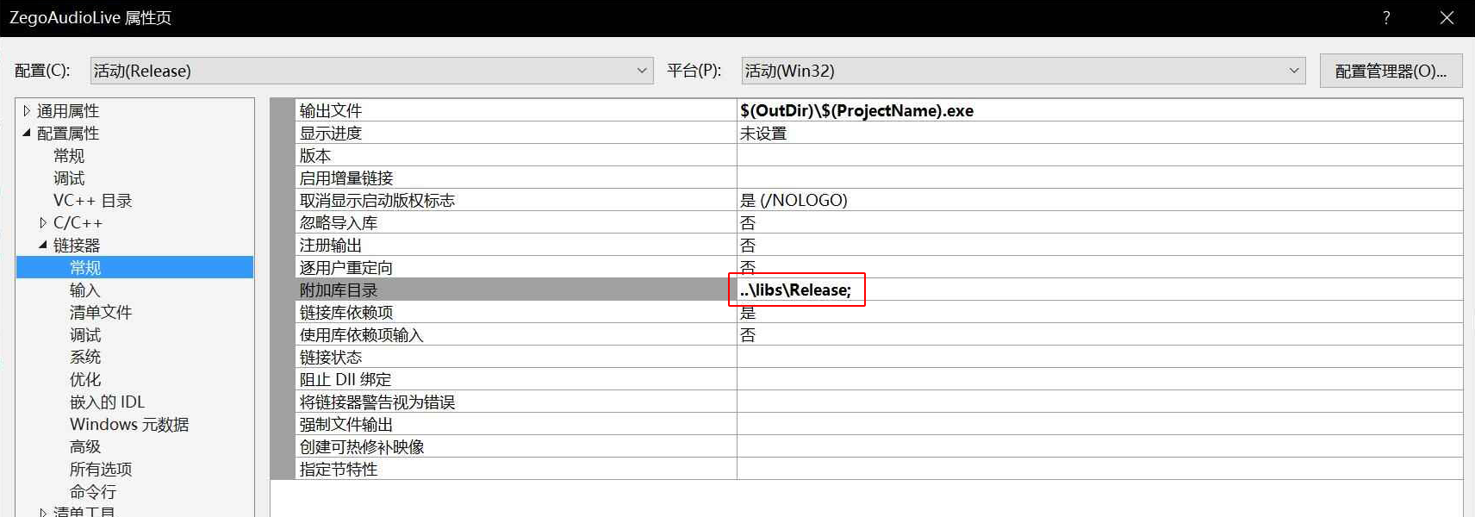1475x517 pixels.
Task: Select the 版本 property row
Action: [879, 155]
